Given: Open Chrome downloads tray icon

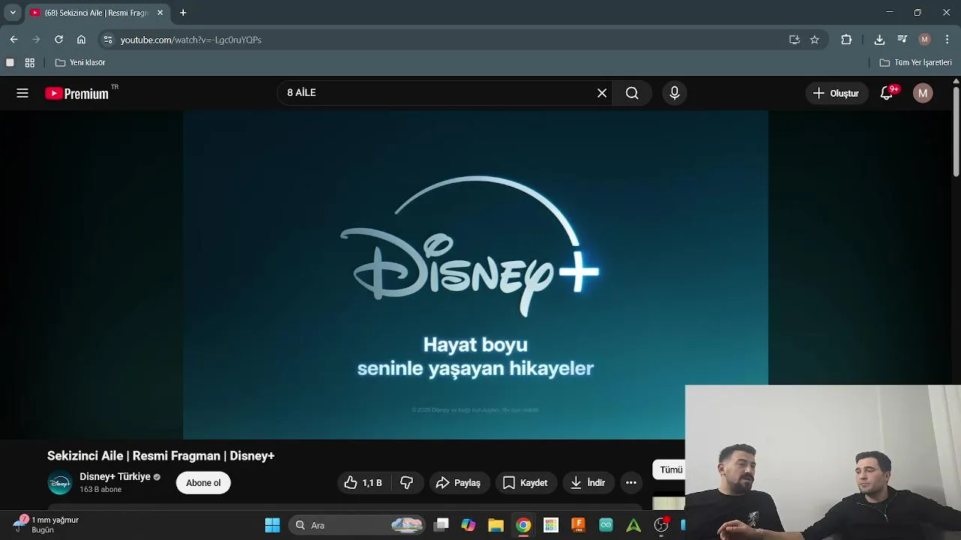Looking at the screenshot, I should [x=879, y=40].
